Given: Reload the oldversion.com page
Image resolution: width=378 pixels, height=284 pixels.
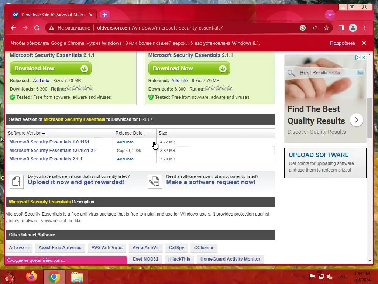Looking at the screenshot, I should coord(37,28).
